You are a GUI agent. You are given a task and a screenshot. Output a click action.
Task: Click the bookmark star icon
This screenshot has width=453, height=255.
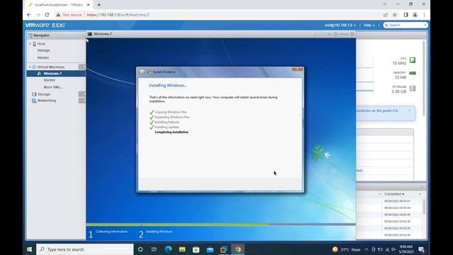395,15
